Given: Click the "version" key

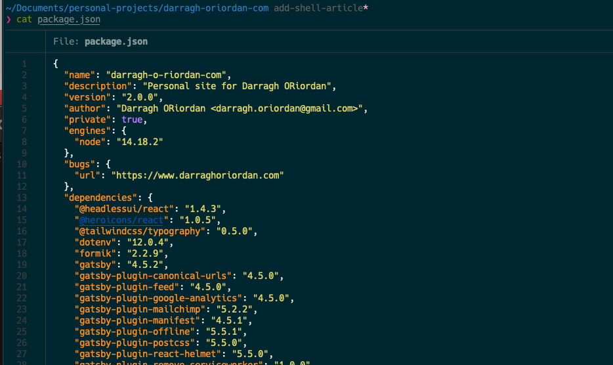Looking at the screenshot, I should pos(87,97).
